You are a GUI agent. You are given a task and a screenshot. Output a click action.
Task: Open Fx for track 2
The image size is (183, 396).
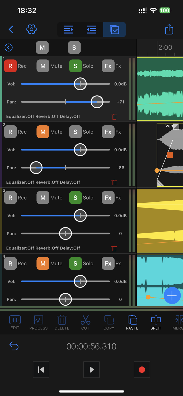pos(108,132)
